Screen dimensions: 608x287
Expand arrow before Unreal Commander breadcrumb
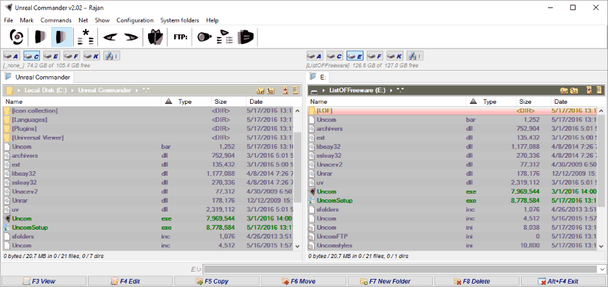pos(72,90)
